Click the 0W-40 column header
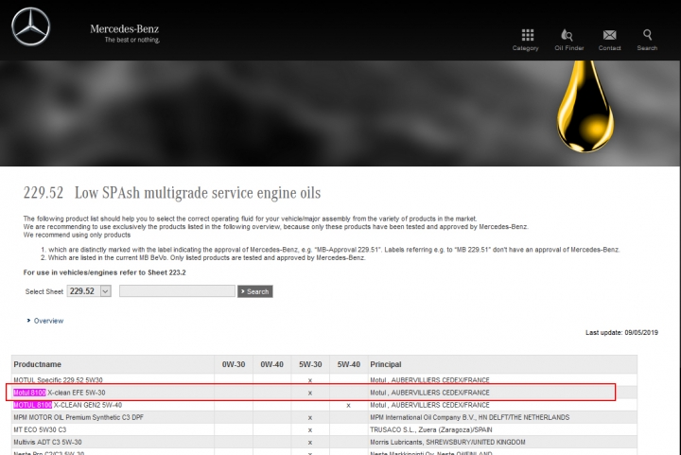681x455 pixels. pyautogui.click(x=271, y=364)
